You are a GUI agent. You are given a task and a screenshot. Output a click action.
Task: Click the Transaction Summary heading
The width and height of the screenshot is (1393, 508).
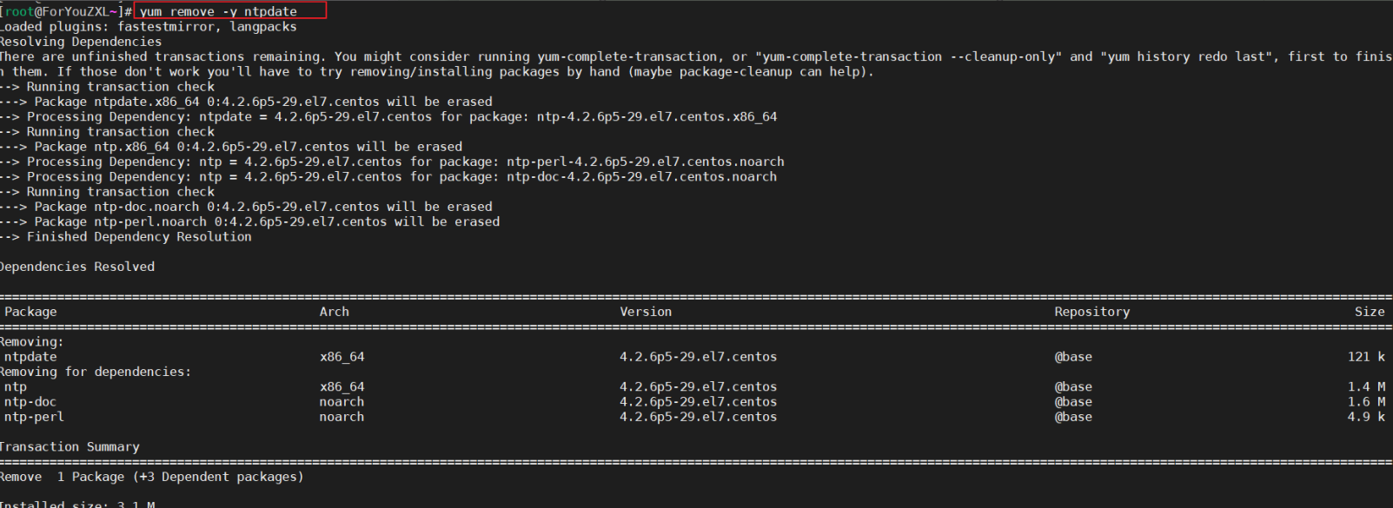(70, 447)
